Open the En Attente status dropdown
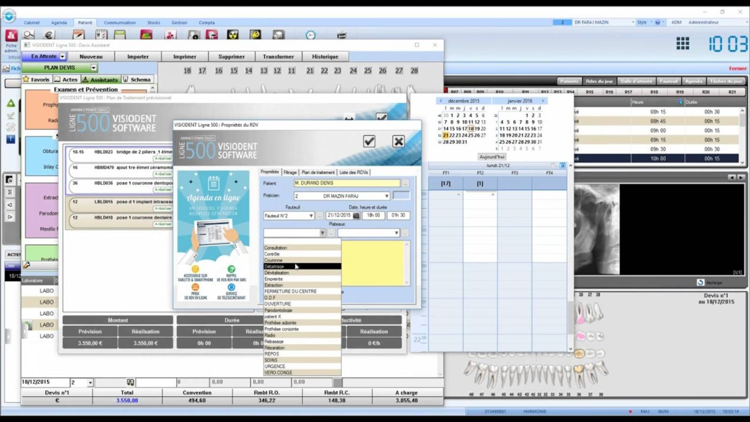Screen dimensions: 750x422 click(x=62, y=56)
